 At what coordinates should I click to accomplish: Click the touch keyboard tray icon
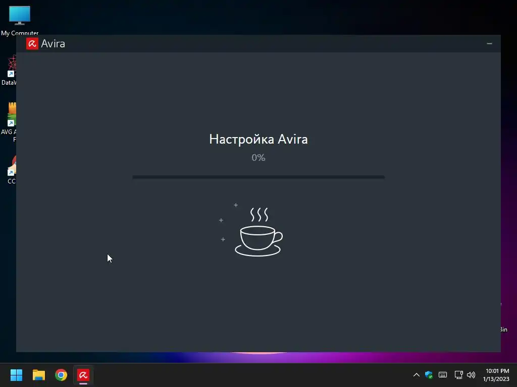pyautogui.click(x=443, y=375)
